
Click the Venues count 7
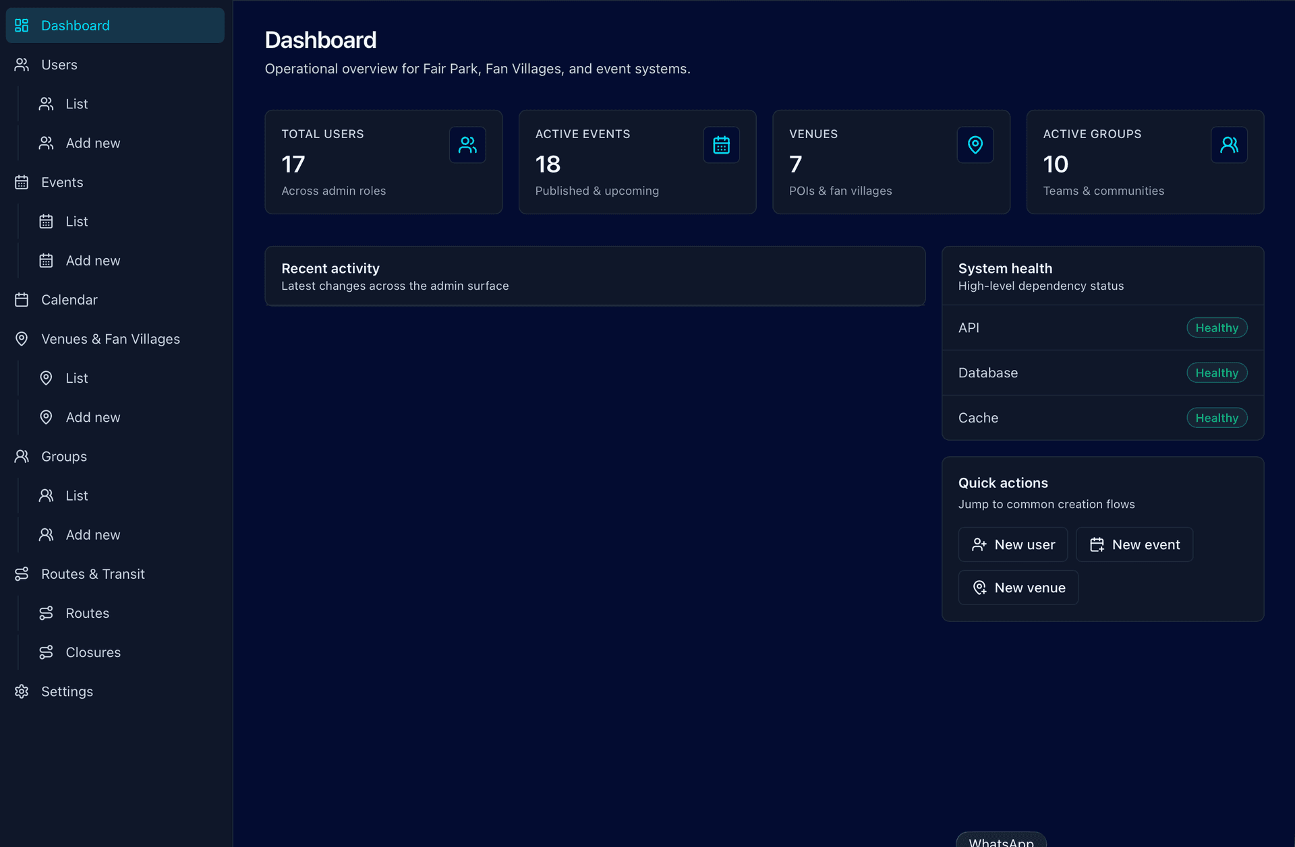(x=796, y=164)
